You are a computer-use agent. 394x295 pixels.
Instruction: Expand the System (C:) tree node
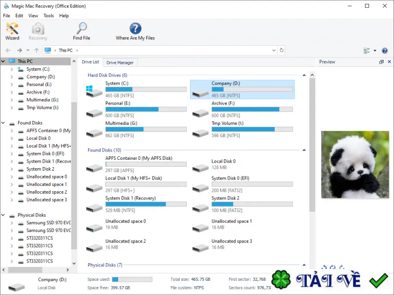tap(11, 69)
